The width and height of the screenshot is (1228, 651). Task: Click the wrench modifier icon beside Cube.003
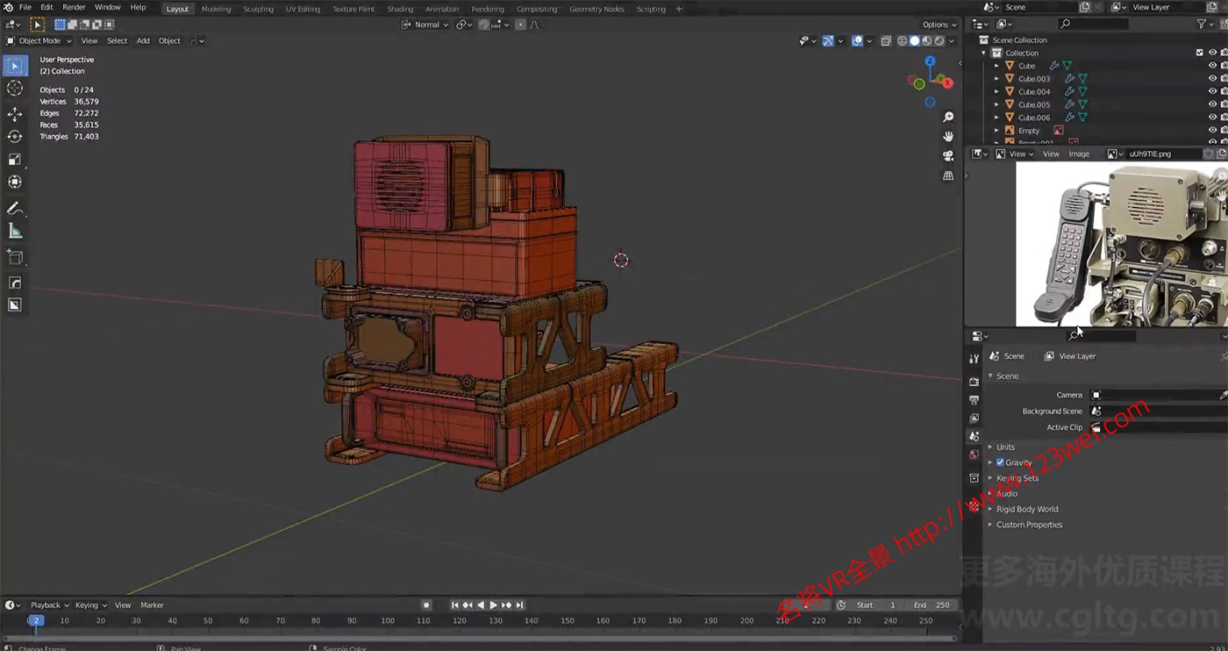[1069, 78]
